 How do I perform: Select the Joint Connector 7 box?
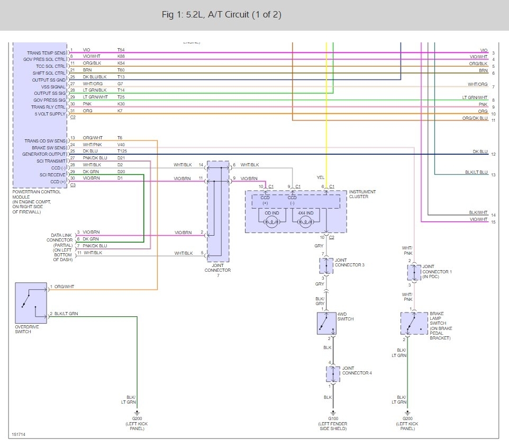click(219, 211)
